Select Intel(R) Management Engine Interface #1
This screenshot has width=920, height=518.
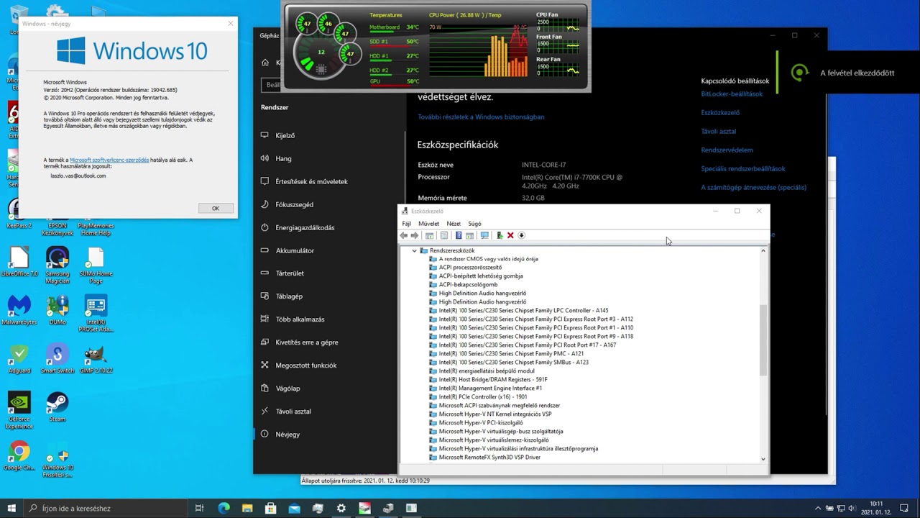coord(490,388)
